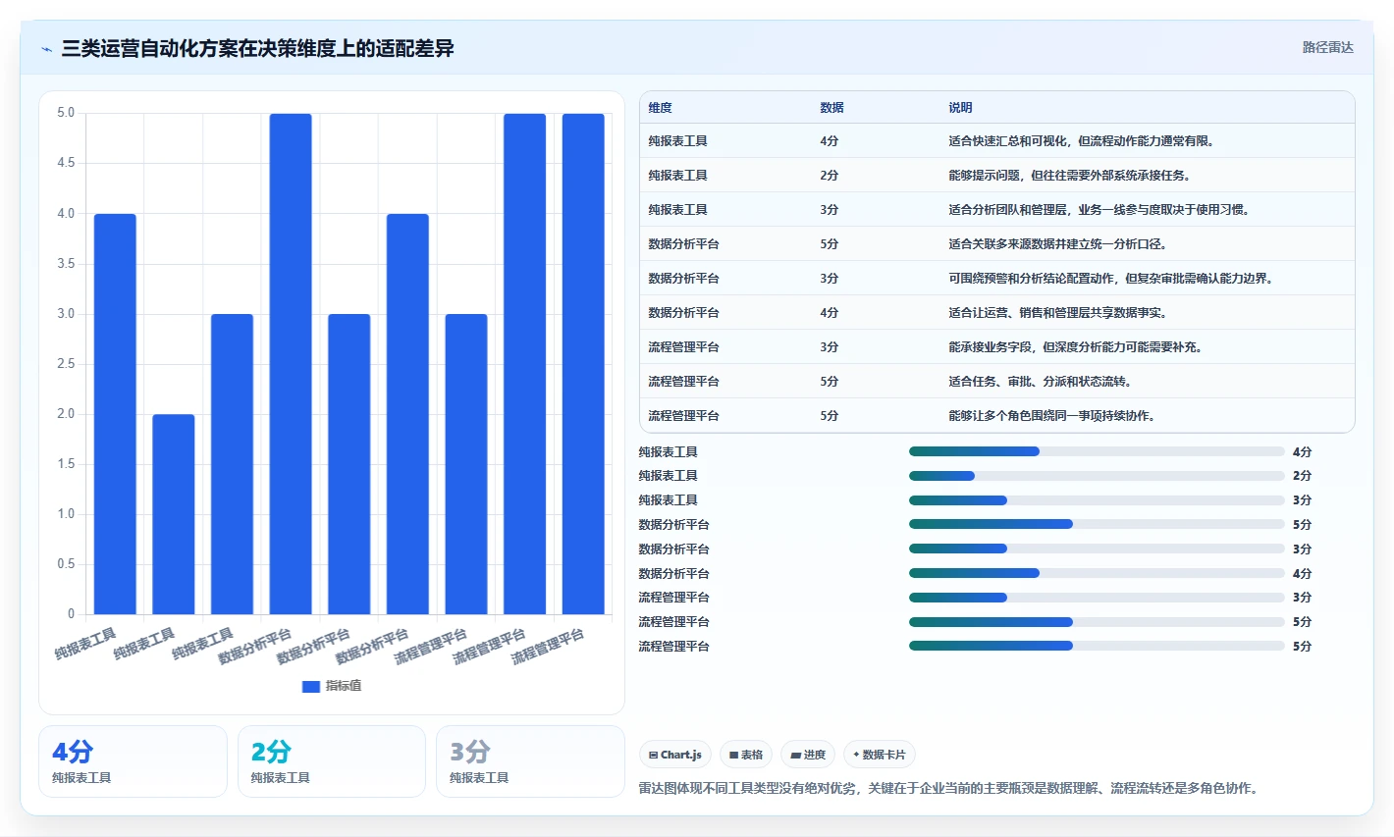The image size is (1394, 837).
Task: Click the 数据卡片 chip
Action: point(880,755)
